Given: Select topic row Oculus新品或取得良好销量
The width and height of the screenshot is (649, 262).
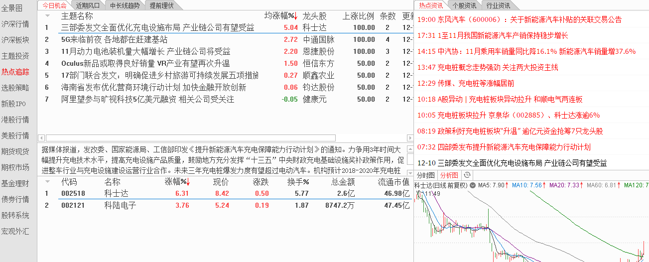Looking at the screenshot, I should click(226, 63).
